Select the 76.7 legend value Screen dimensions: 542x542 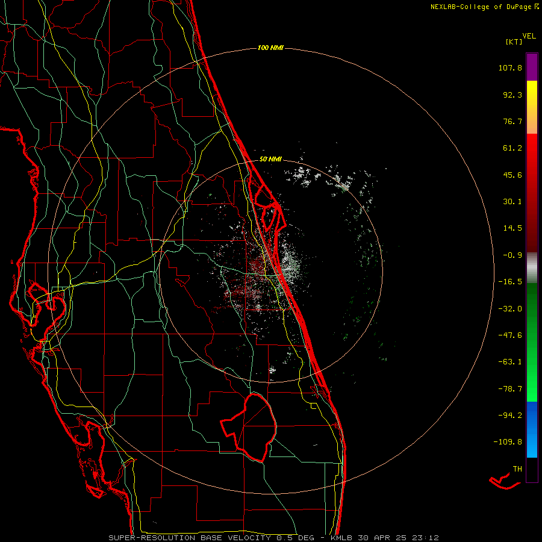512,121
